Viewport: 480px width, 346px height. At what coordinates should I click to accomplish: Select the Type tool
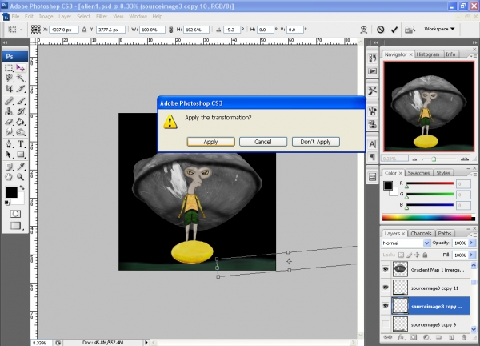[21, 143]
